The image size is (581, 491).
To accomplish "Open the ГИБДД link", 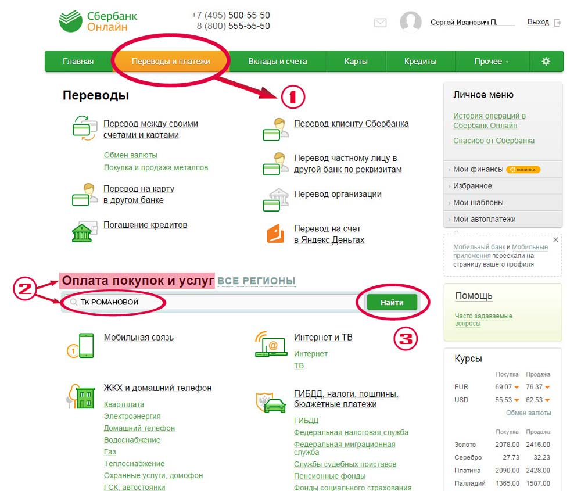I will tap(306, 421).
